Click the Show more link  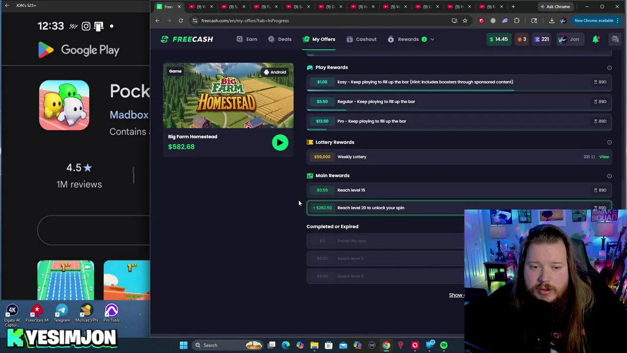coord(457,295)
